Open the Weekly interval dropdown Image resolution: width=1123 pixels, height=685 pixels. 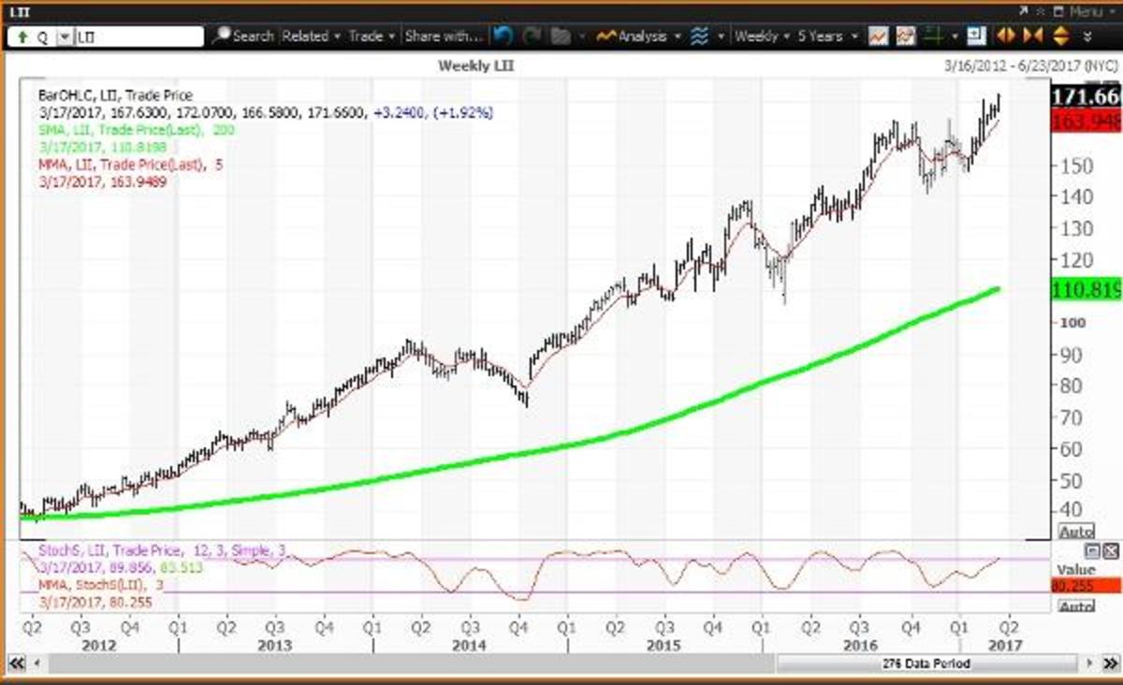click(x=762, y=36)
